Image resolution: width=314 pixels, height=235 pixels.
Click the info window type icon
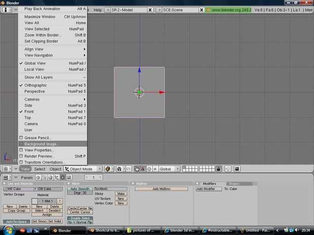pyautogui.click(x=7, y=10)
